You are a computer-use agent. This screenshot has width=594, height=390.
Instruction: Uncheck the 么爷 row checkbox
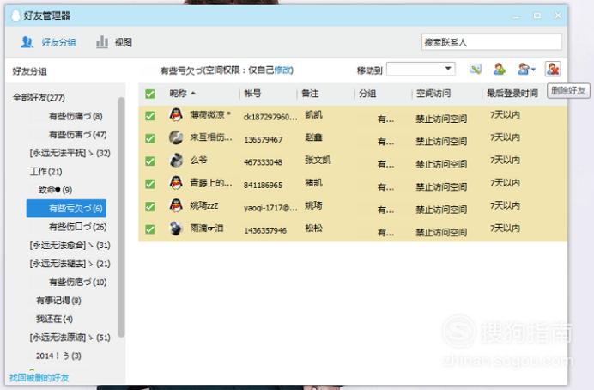[150, 161]
